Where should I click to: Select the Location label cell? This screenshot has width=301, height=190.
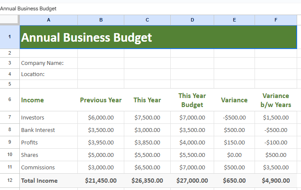[49, 74]
